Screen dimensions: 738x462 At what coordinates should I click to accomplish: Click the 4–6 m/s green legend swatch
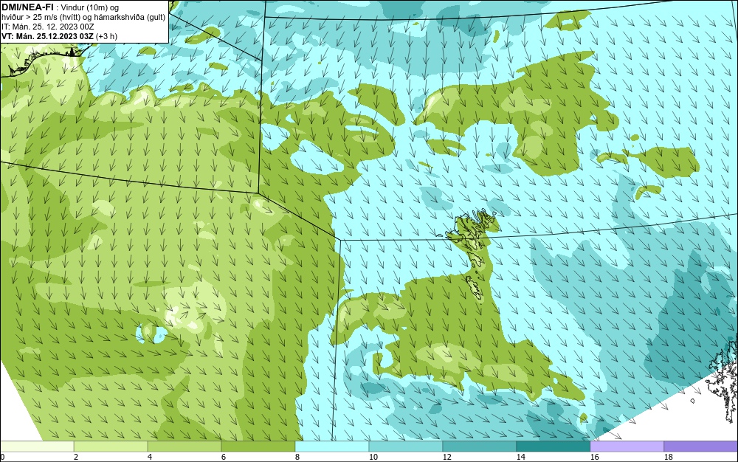tap(184, 446)
